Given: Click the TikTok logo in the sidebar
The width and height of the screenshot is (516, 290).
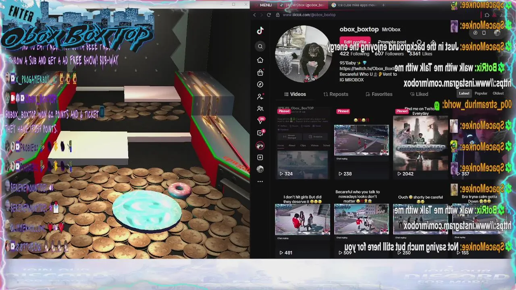Looking at the screenshot, I should [260, 31].
